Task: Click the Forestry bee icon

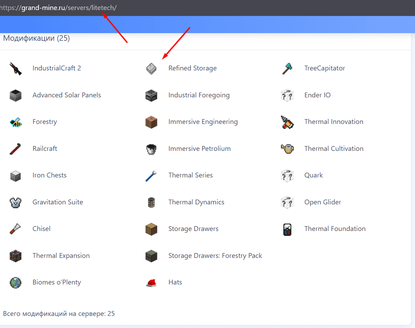Action: pos(16,122)
